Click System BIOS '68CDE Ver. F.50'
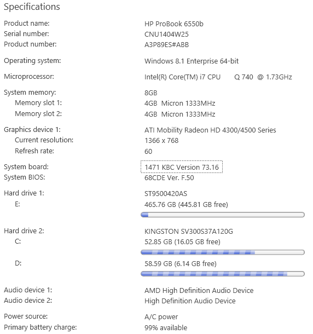 pyautogui.click(x=169, y=177)
